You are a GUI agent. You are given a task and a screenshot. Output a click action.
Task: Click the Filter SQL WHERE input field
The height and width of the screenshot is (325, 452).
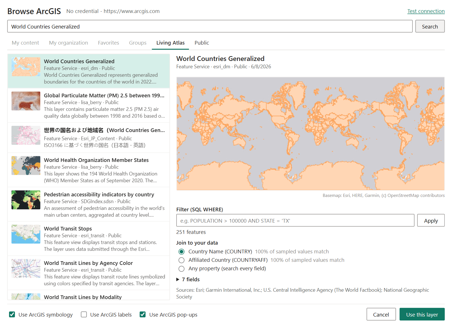[x=295, y=220]
